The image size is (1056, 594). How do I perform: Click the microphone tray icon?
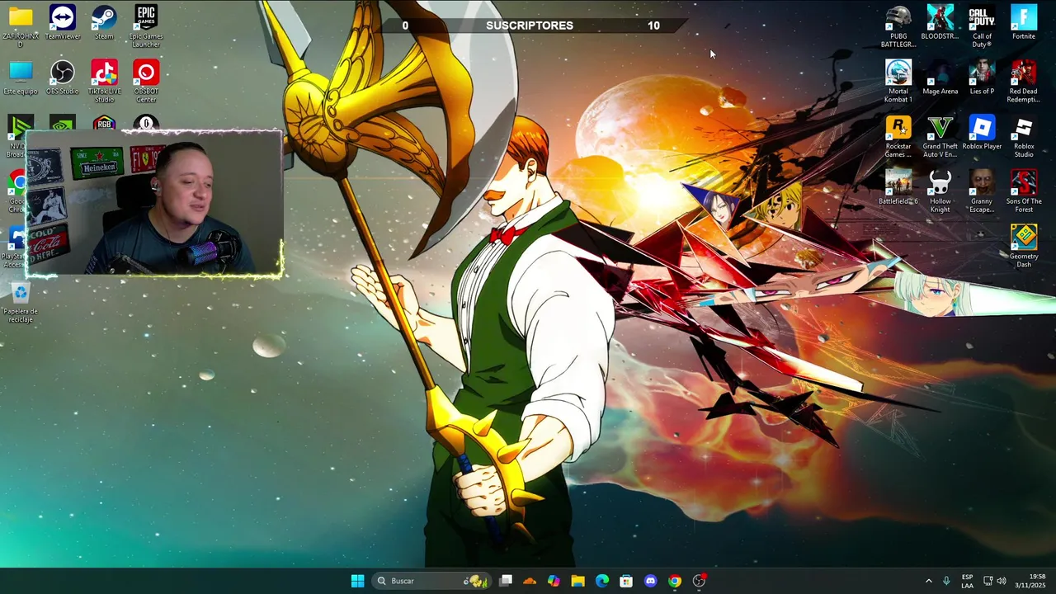[946, 581]
